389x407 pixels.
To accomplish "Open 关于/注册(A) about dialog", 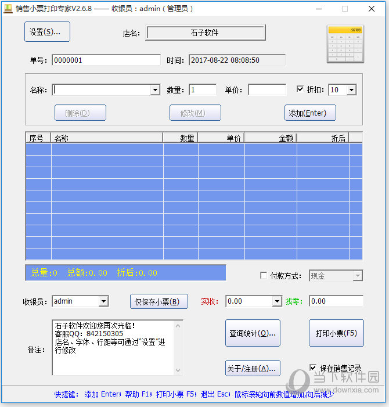I will pyautogui.click(x=253, y=368).
